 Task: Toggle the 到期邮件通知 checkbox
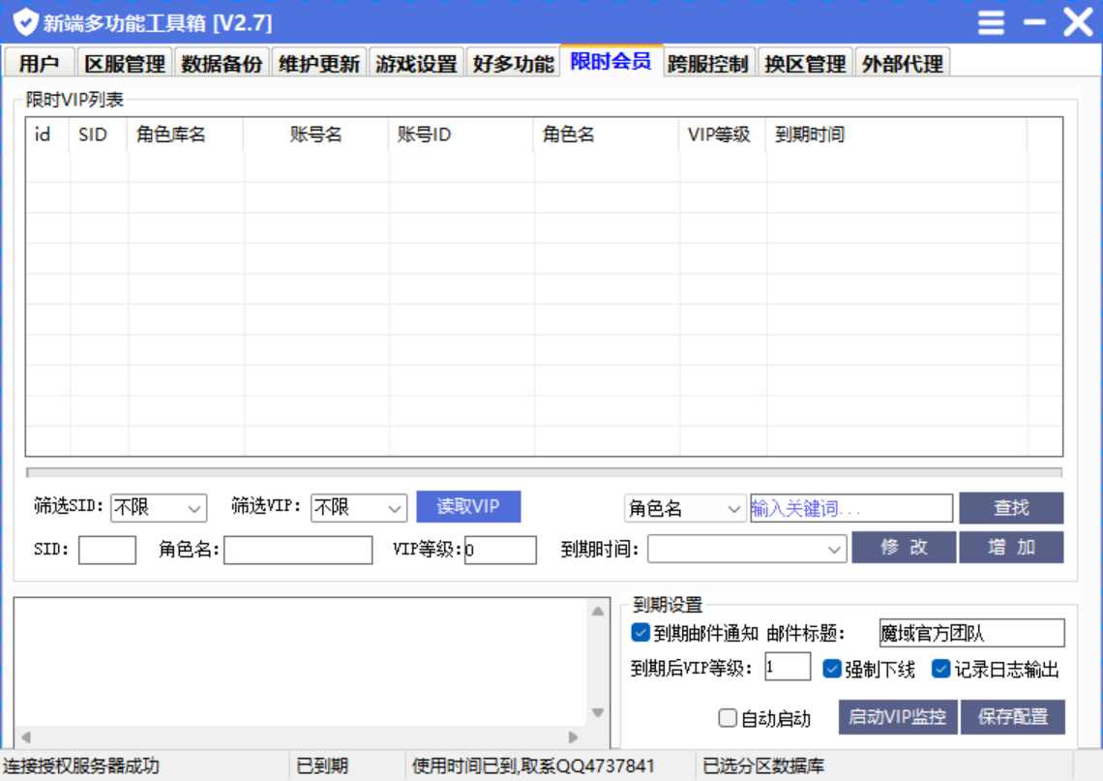(641, 633)
